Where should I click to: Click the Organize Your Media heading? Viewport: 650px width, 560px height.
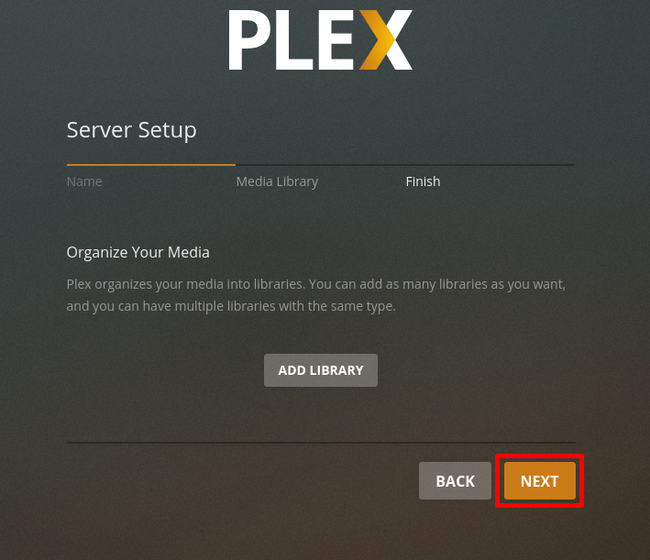[138, 252]
